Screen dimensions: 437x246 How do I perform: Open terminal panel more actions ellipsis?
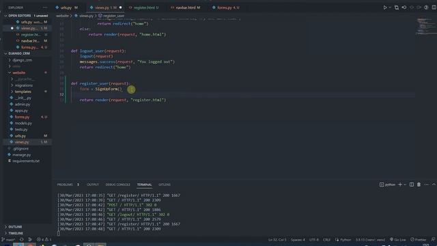(426, 184)
